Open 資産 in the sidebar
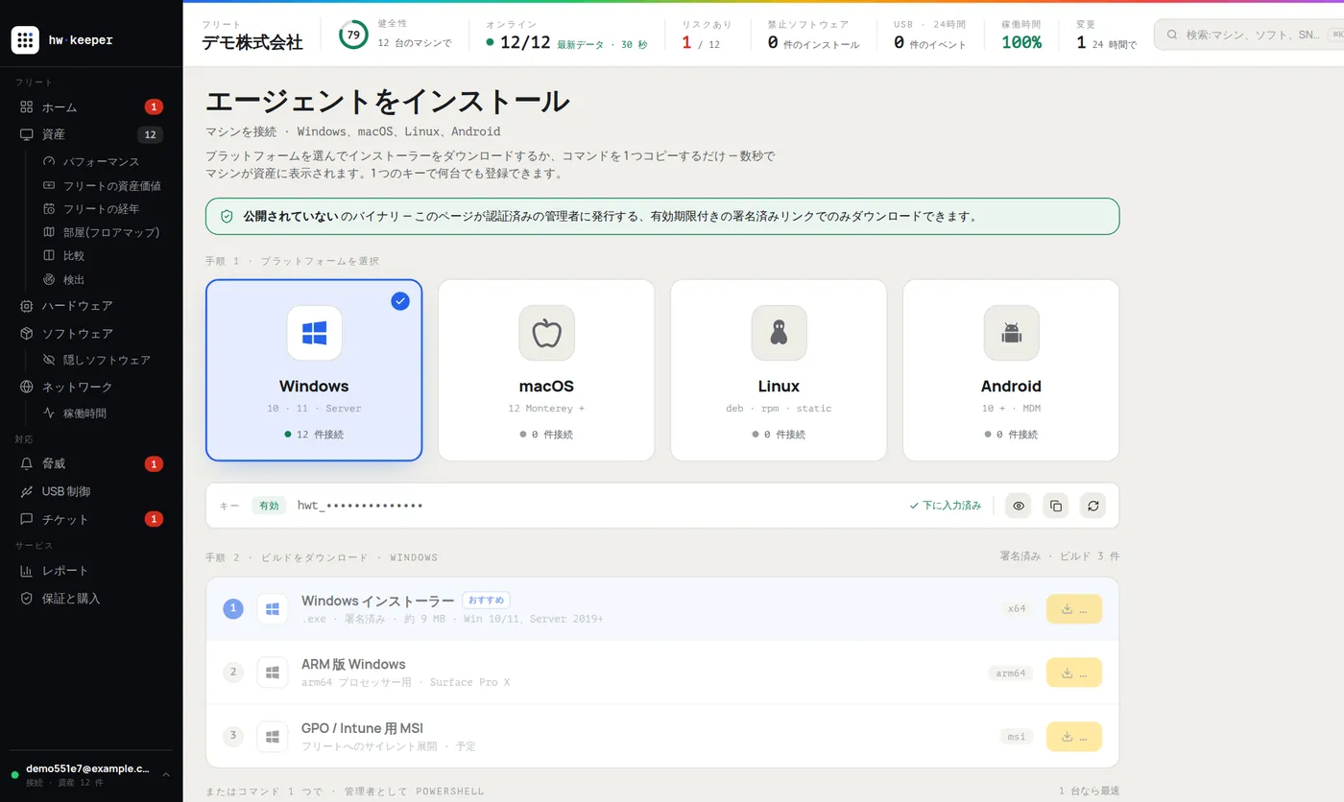This screenshot has width=1344, height=802. (91, 134)
